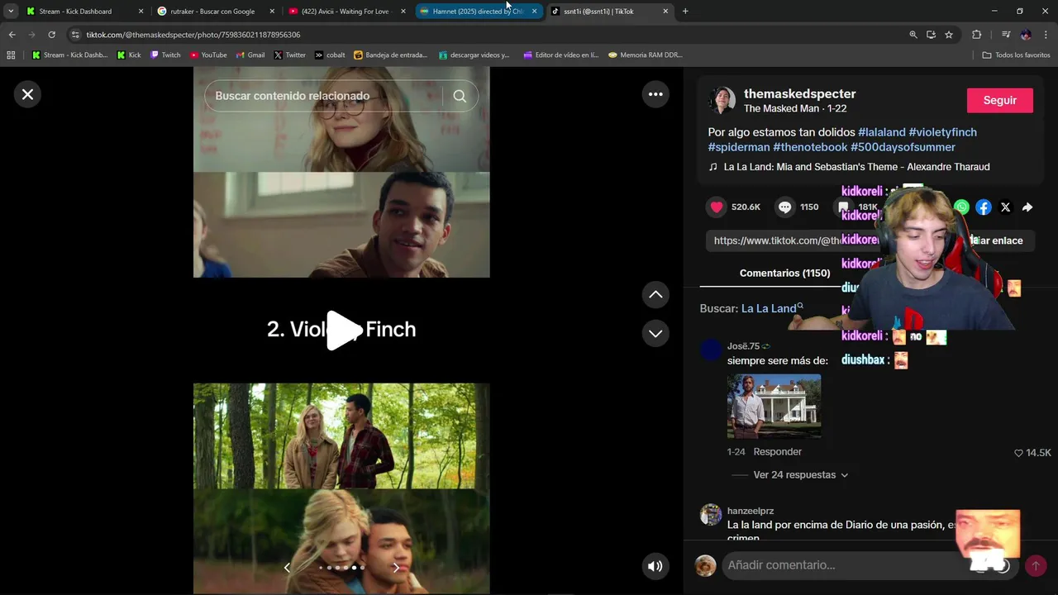The height and width of the screenshot is (595, 1058).
Task: Open the Chrome profile avatar
Action: 1026,35
